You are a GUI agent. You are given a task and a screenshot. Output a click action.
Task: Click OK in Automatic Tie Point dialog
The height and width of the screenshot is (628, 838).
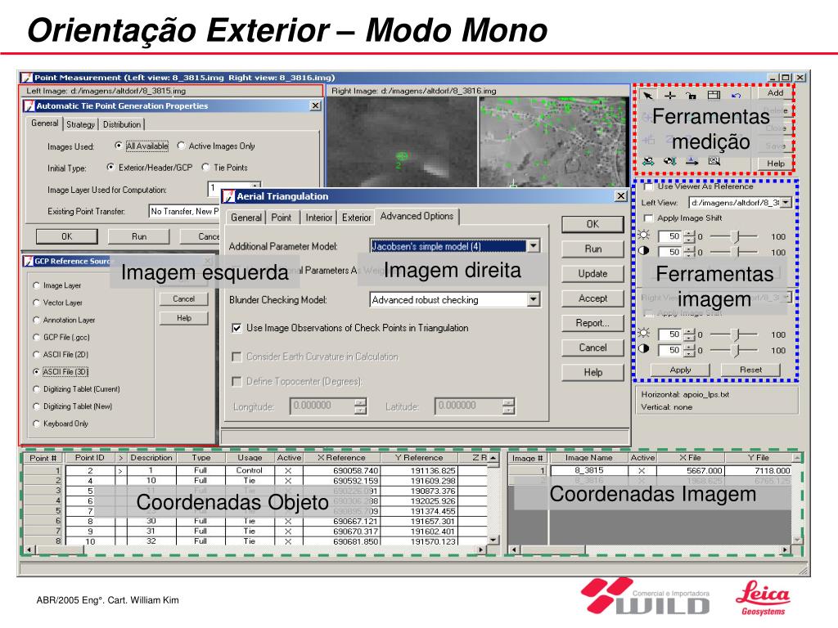(67, 236)
